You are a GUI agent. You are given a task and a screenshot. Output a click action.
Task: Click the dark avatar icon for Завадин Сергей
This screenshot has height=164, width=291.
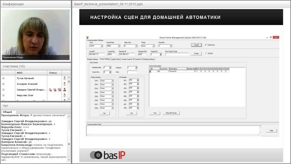pos(65,90)
